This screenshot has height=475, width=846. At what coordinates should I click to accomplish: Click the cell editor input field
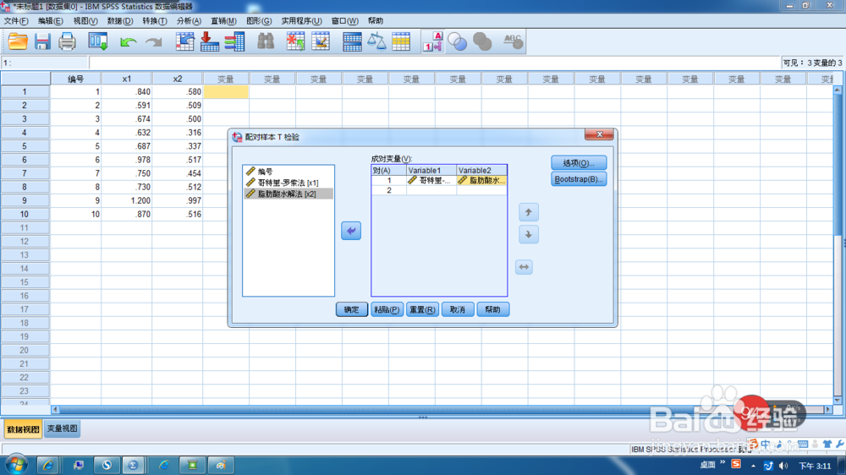point(434,63)
